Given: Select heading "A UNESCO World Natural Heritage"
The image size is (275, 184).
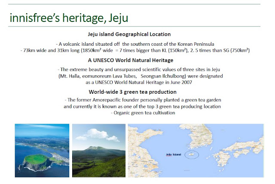Looking at the screenshot, I should click(131, 60).
